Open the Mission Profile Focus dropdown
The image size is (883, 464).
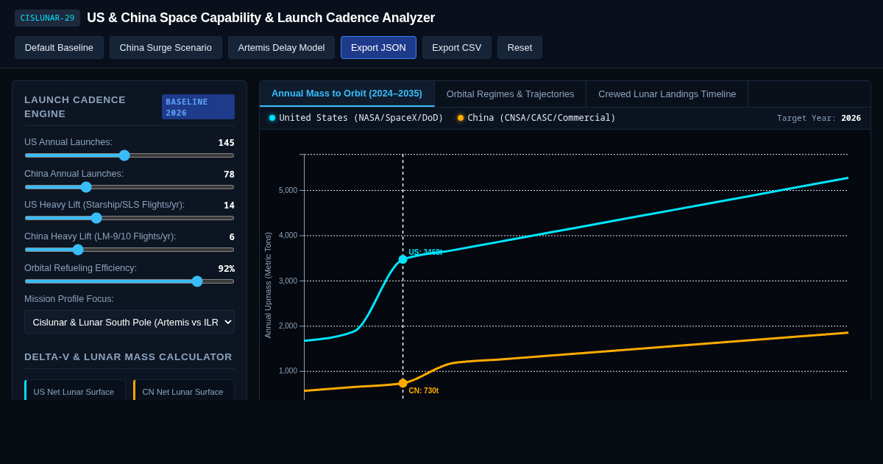[x=130, y=322]
